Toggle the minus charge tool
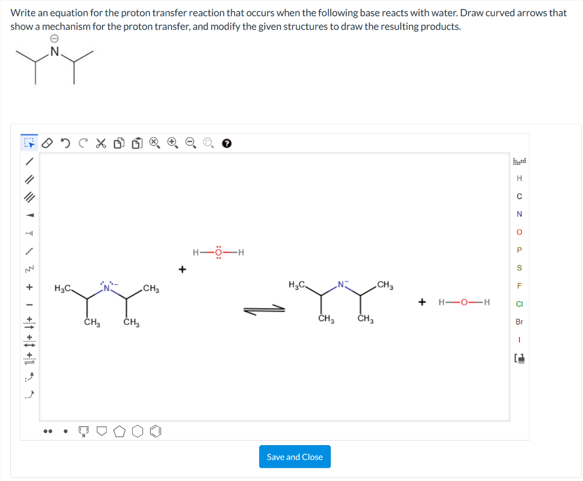 point(29,303)
